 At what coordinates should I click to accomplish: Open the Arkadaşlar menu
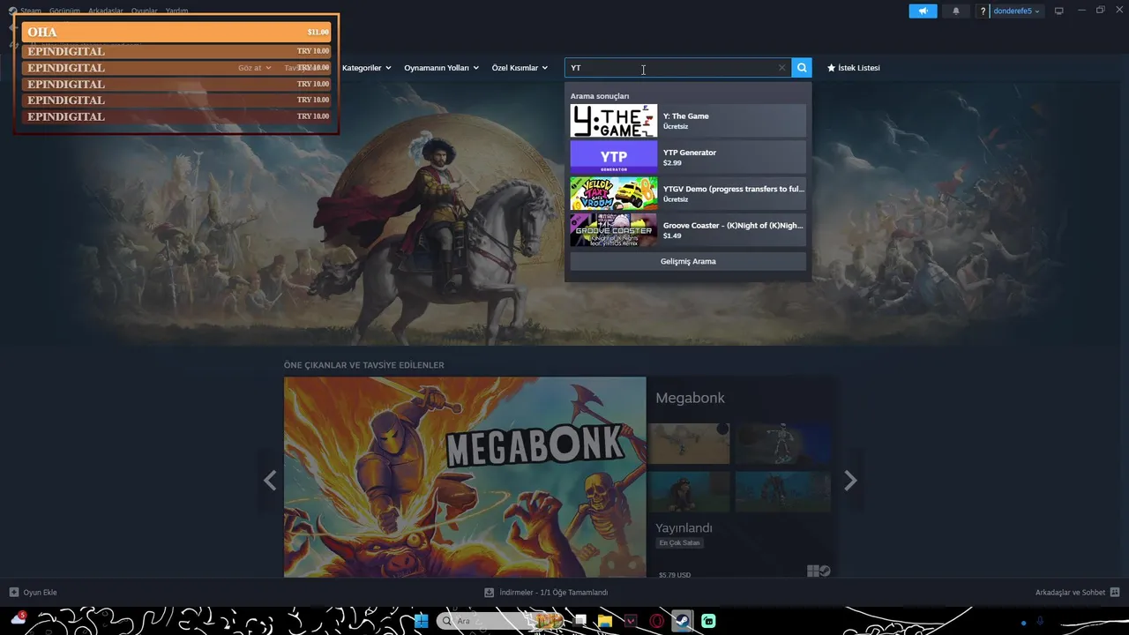(x=105, y=11)
